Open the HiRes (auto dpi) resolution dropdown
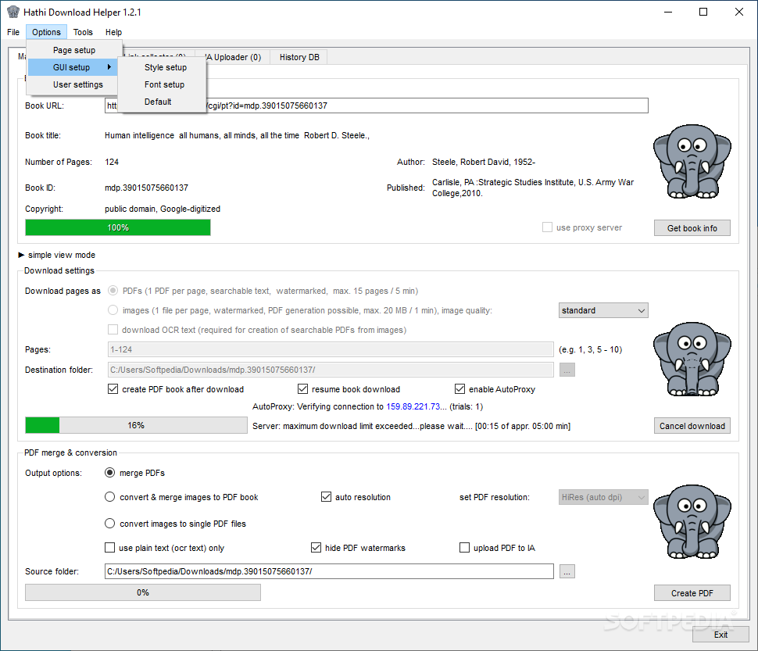Image resolution: width=758 pixels, height=651 pixels. point(603,497)
